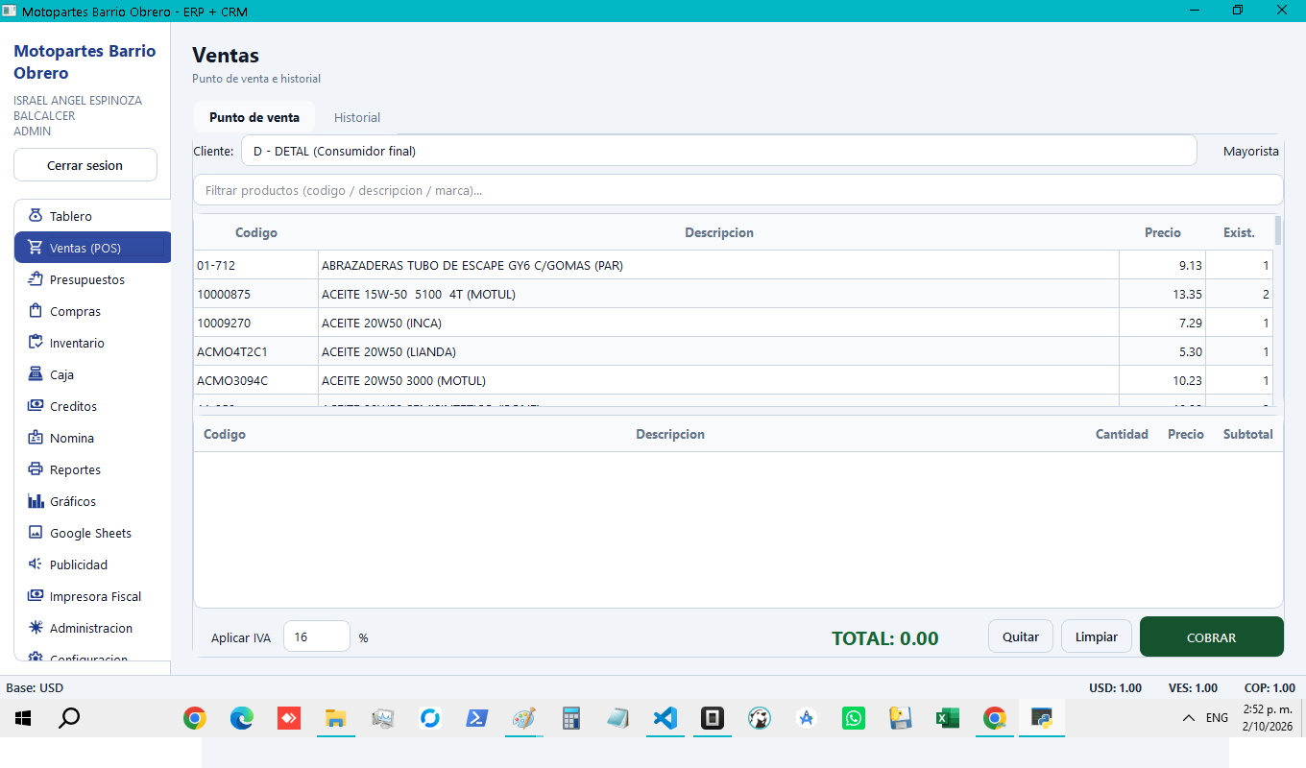Click the Google Sheets sidebar icon
The width and height of the screenshot is (1306, 768).
[x=36, y=533]
